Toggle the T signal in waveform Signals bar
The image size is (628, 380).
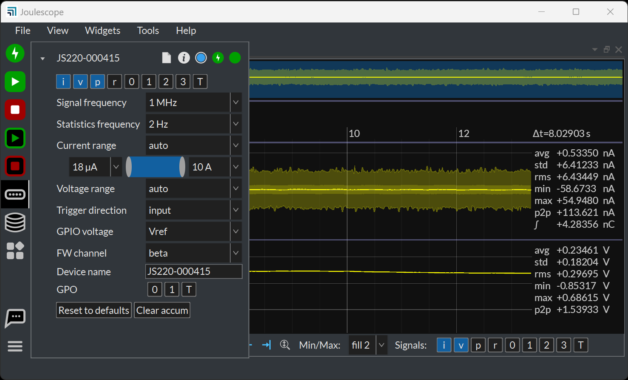[581, 345]
